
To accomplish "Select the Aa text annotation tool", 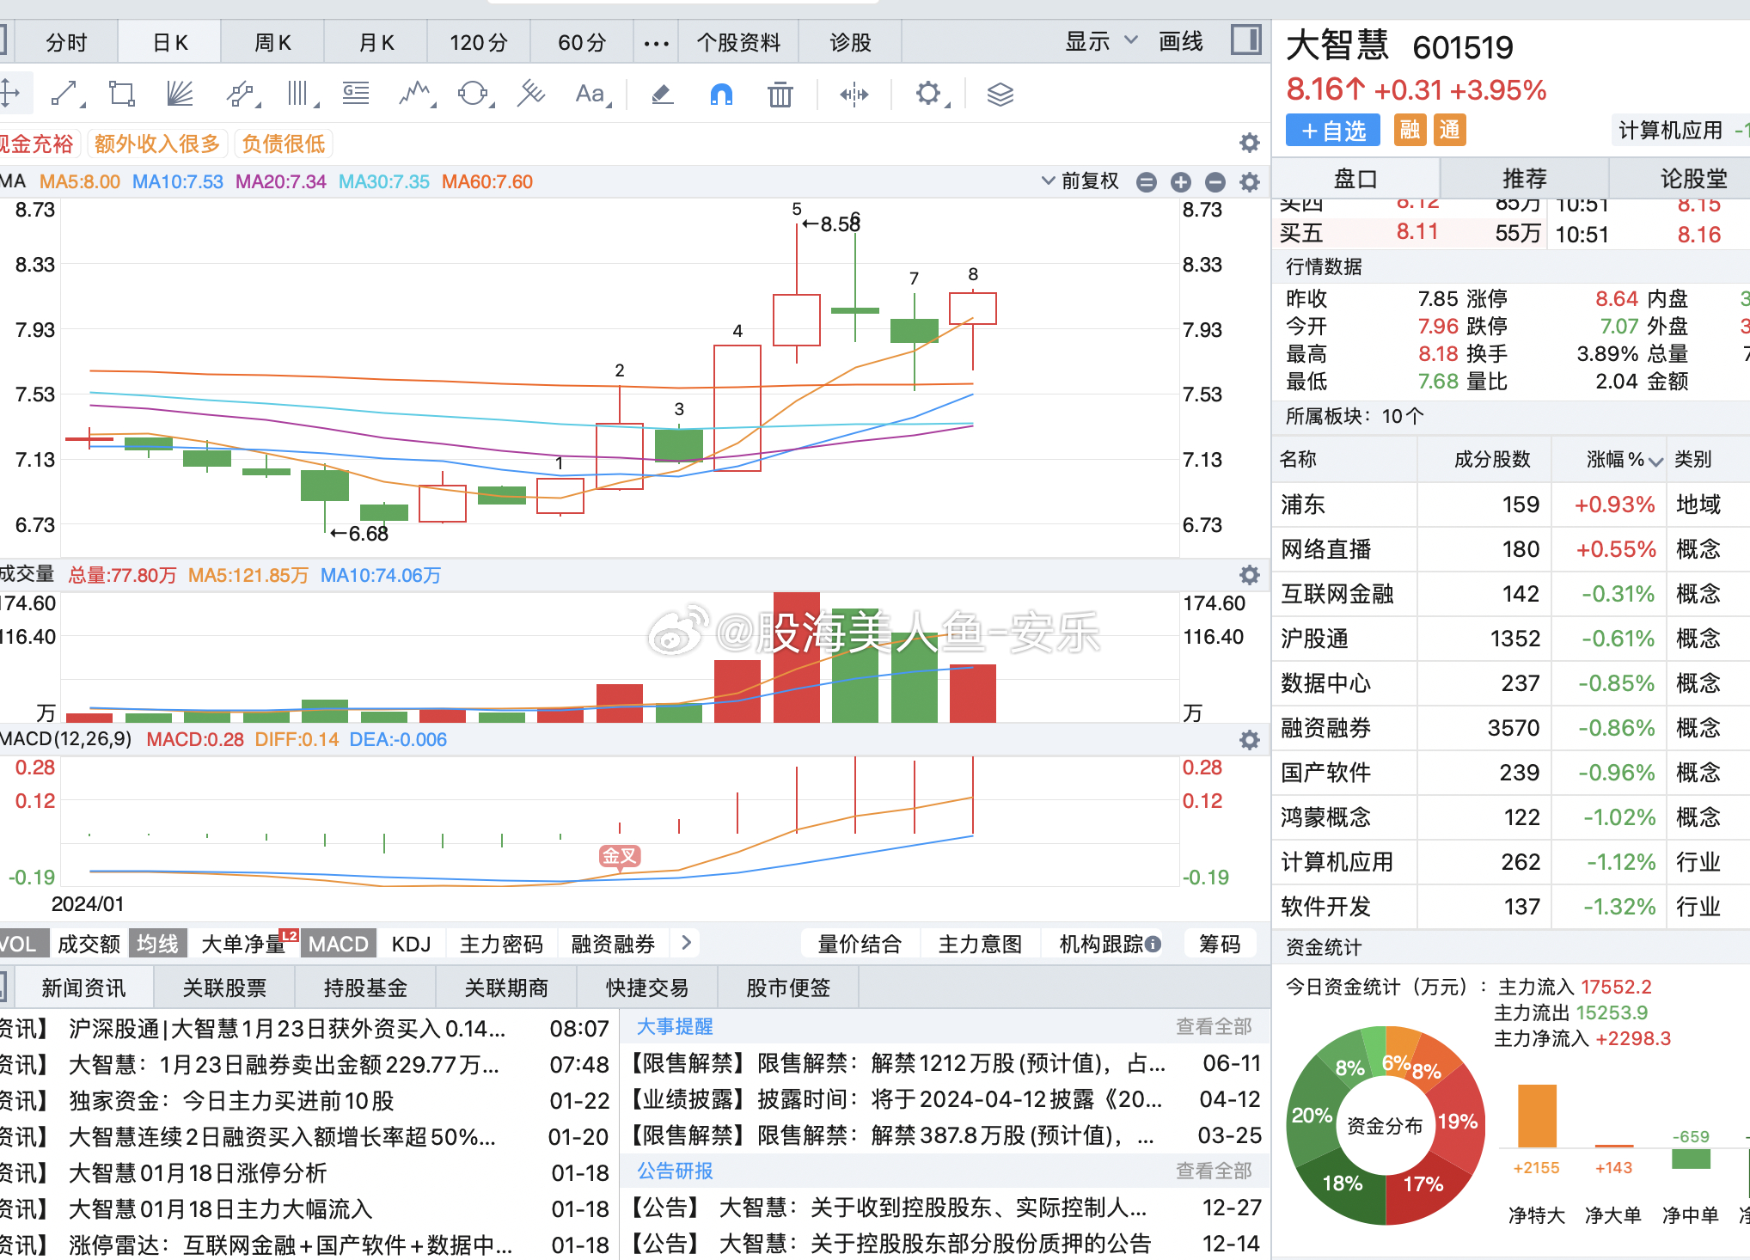I will click(x=591, y=93).
